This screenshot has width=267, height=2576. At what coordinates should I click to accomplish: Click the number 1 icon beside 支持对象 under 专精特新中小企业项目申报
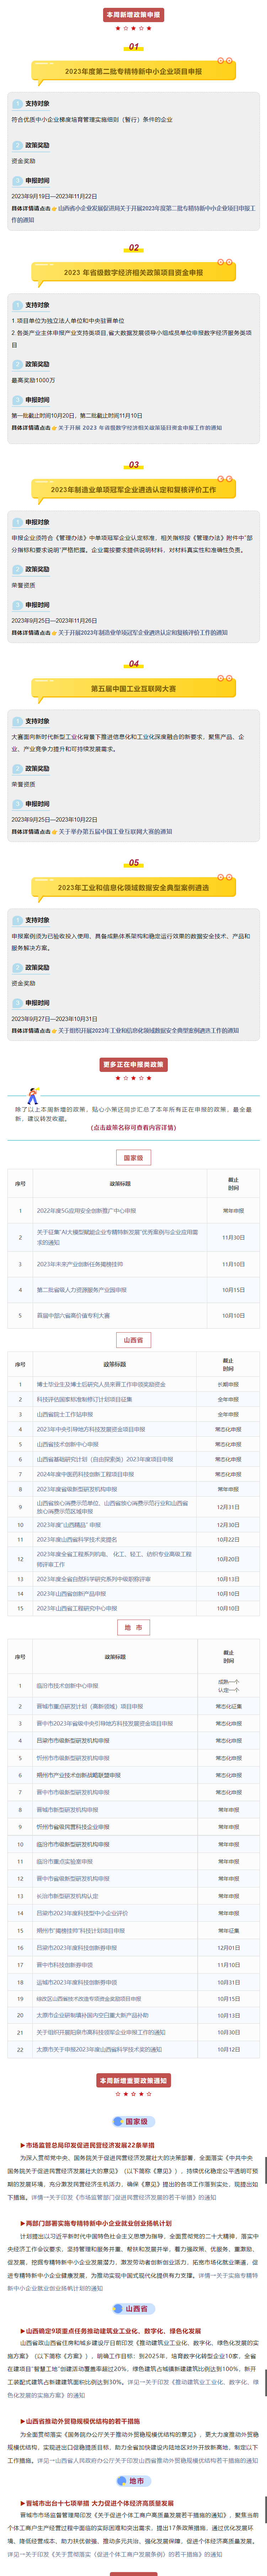pos(17,104)
